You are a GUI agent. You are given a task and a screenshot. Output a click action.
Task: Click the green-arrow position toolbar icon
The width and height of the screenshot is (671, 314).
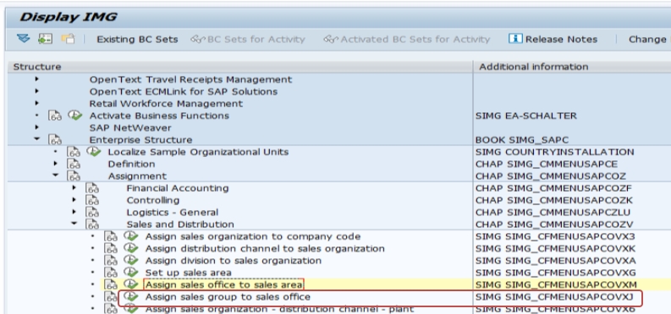[45, 39]
